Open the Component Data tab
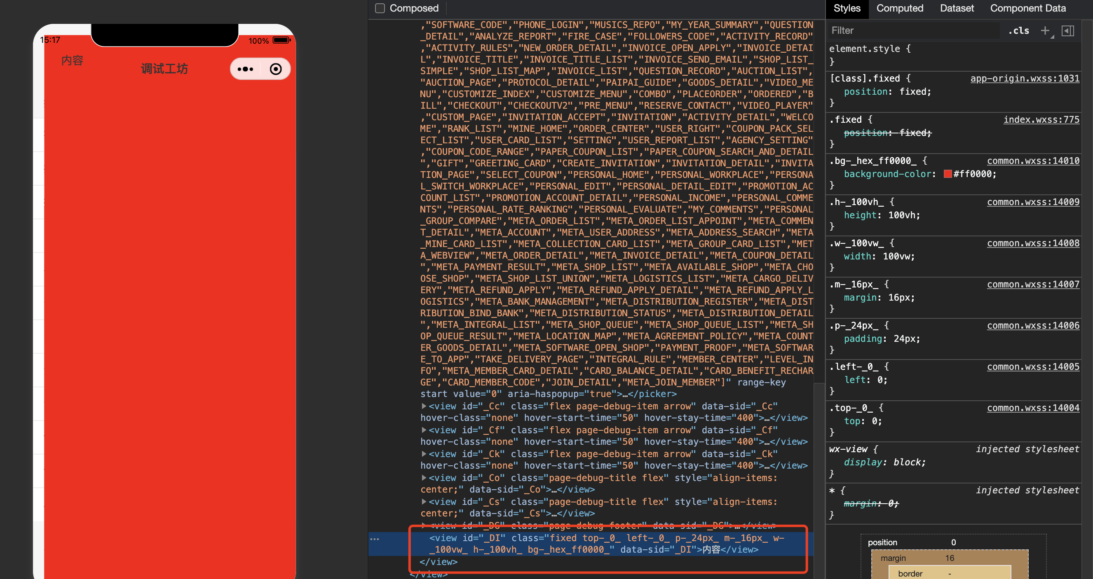 (x=1027, y=8)
